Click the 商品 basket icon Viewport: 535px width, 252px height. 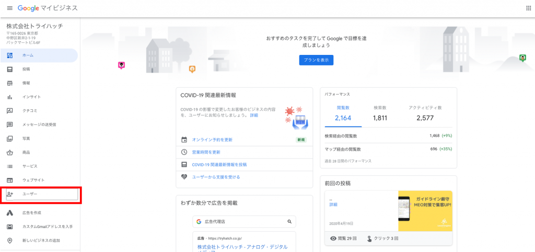pos(10,152)
